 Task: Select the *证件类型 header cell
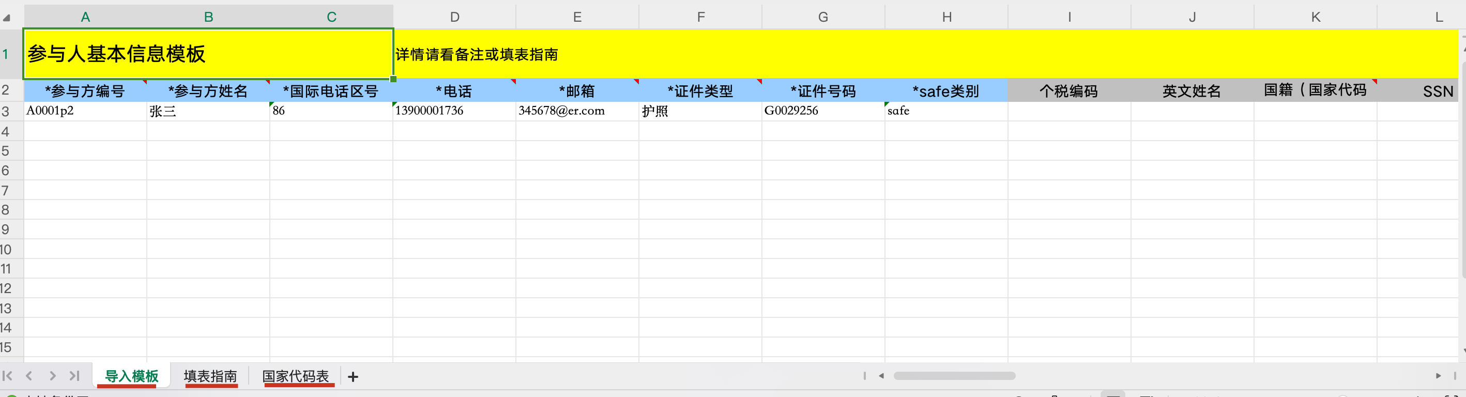[700, 90]
